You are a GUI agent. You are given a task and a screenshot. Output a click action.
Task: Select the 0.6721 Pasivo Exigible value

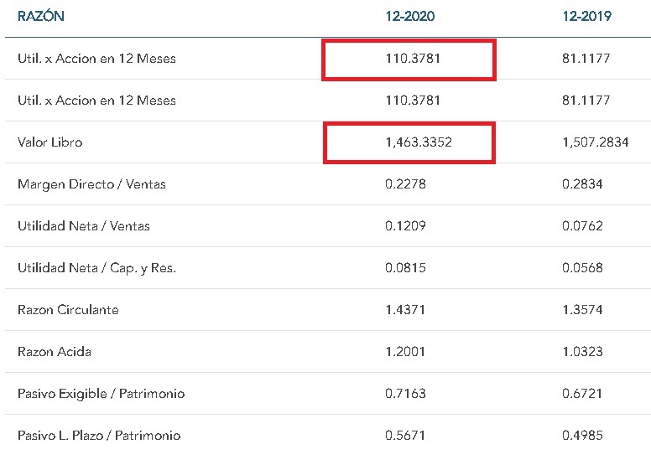pos(582,394)
